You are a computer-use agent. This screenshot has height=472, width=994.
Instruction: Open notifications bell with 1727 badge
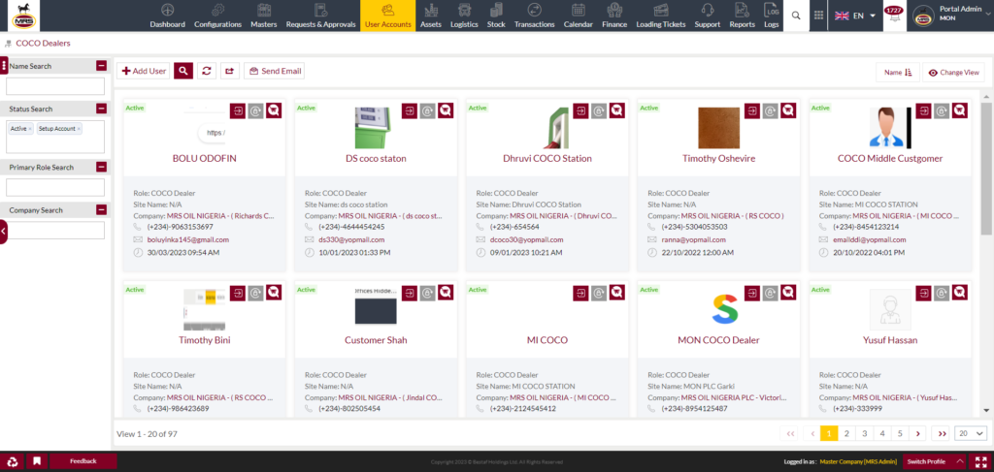point(894,16)
